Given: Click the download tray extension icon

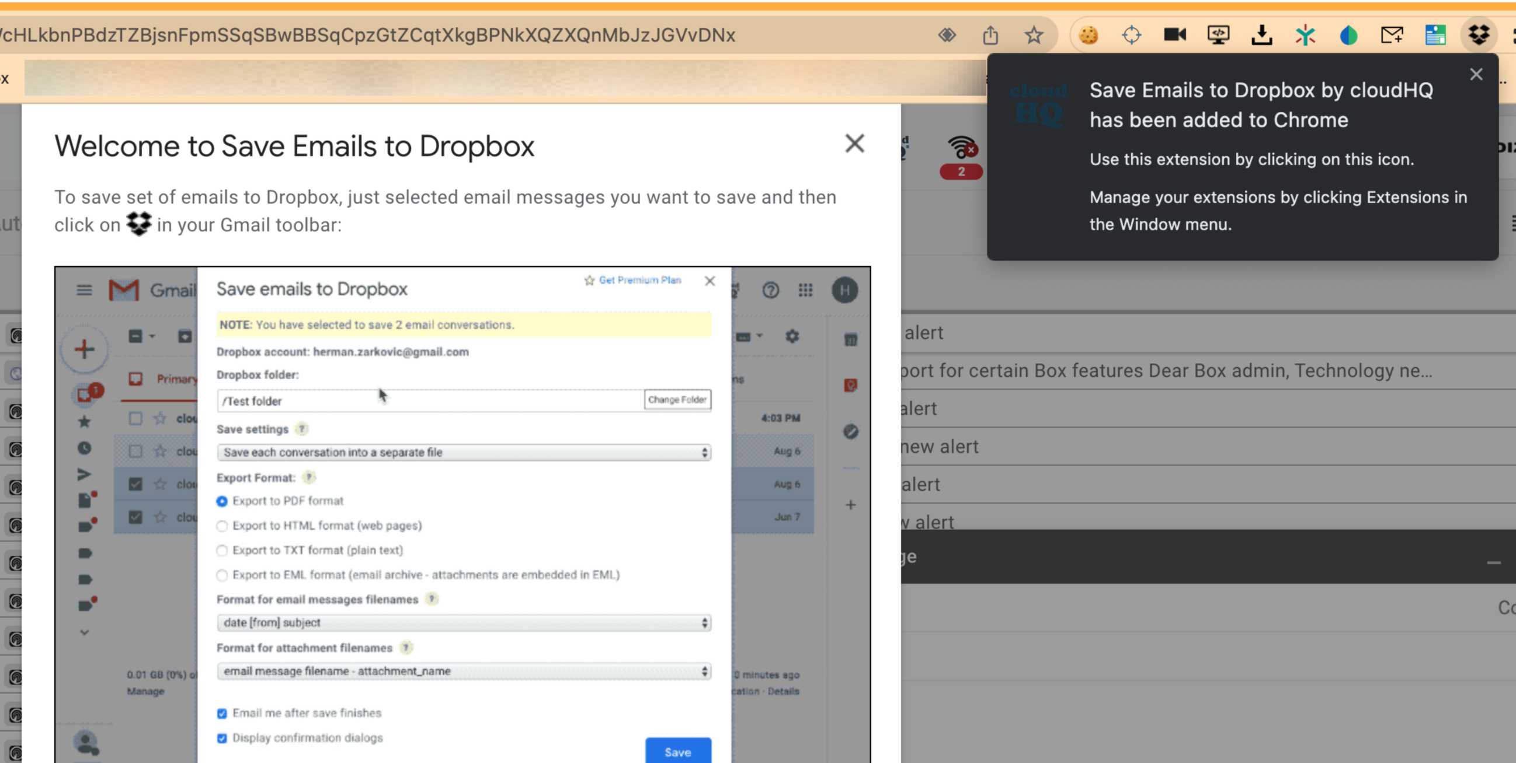Looking at the screenshot, I should coord(1261,35).
